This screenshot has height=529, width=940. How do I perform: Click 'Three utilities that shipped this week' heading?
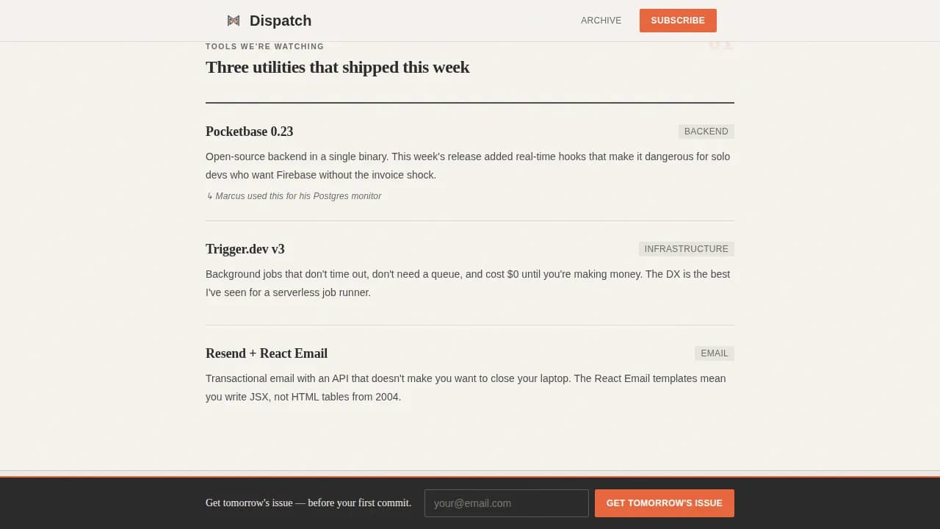[338, 67]
